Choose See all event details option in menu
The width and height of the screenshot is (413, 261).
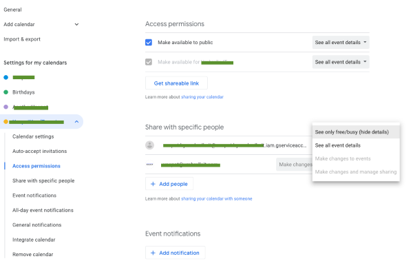tap(356, 145)
